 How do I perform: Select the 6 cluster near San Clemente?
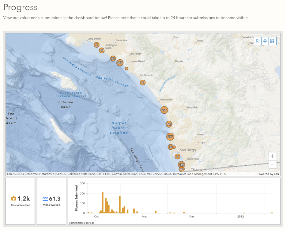pyautogui.click(x=142, y=82)
